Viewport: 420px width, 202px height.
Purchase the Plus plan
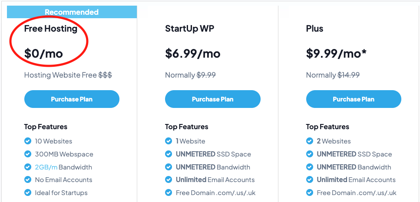tap(354, 99)
